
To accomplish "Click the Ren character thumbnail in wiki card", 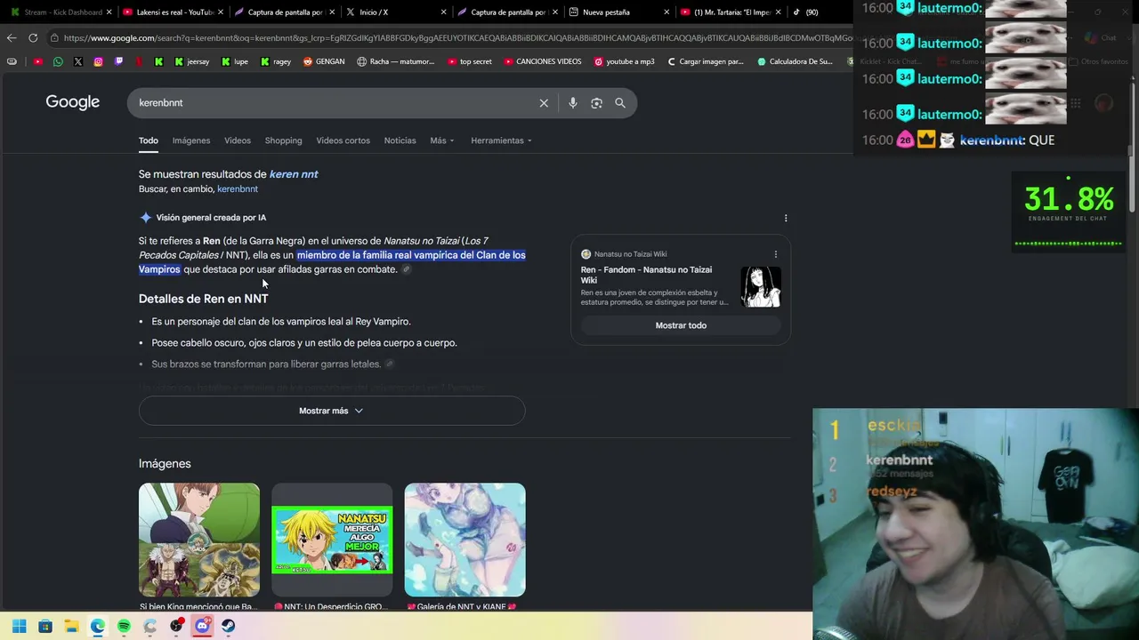I will (x=761, y=286).
